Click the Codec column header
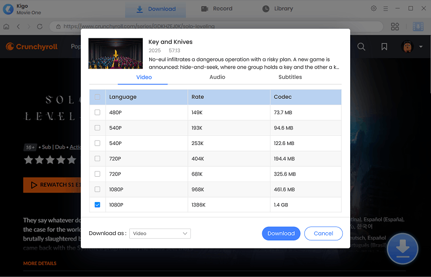Image resolution: width=431 pixels, height=277 pixels. [305, 97]
